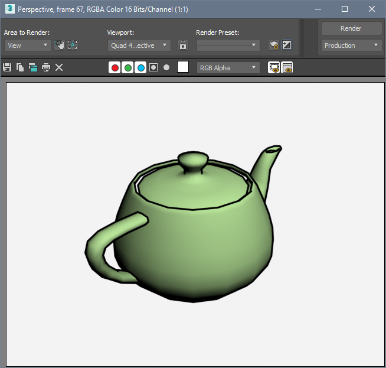This screenshot has height=368, width=386.
Task: Open the Area to Render View dropdown
Action: pos(28,45)
